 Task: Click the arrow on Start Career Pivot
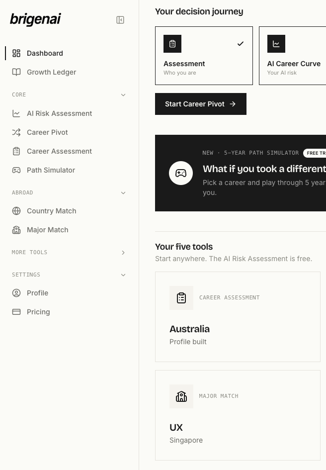(233, 104)
